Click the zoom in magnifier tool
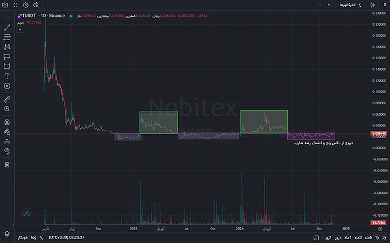 7,109
